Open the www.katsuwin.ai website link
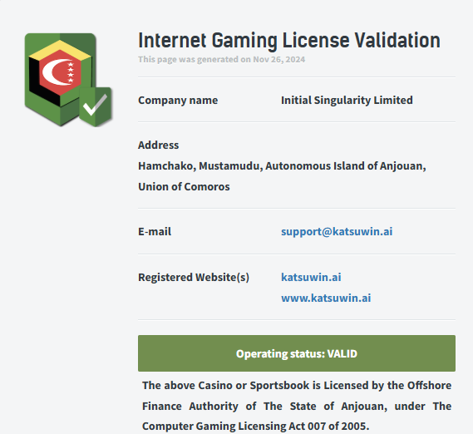This screenshot has width=473, height=434. tap(326, 298)
